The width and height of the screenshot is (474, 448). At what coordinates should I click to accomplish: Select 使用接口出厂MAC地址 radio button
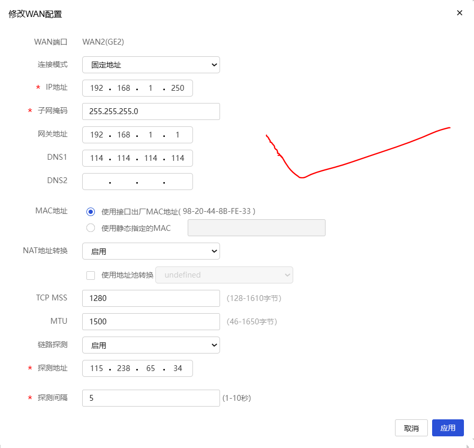click(91, 211)
